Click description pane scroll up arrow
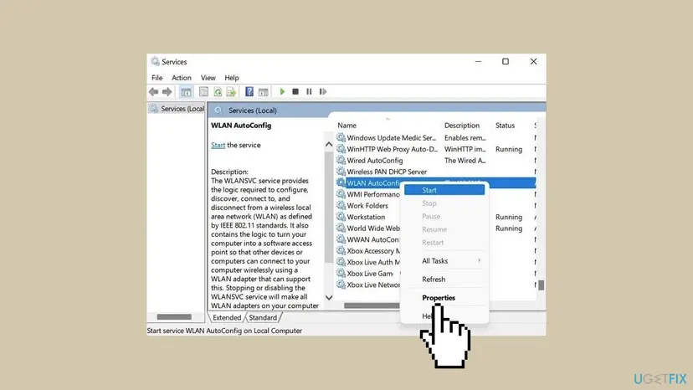Viewport: 693px width, 390px height. click(329, 145)
